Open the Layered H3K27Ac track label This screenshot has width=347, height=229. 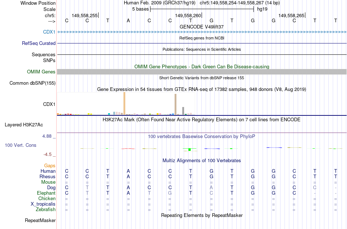24,125
